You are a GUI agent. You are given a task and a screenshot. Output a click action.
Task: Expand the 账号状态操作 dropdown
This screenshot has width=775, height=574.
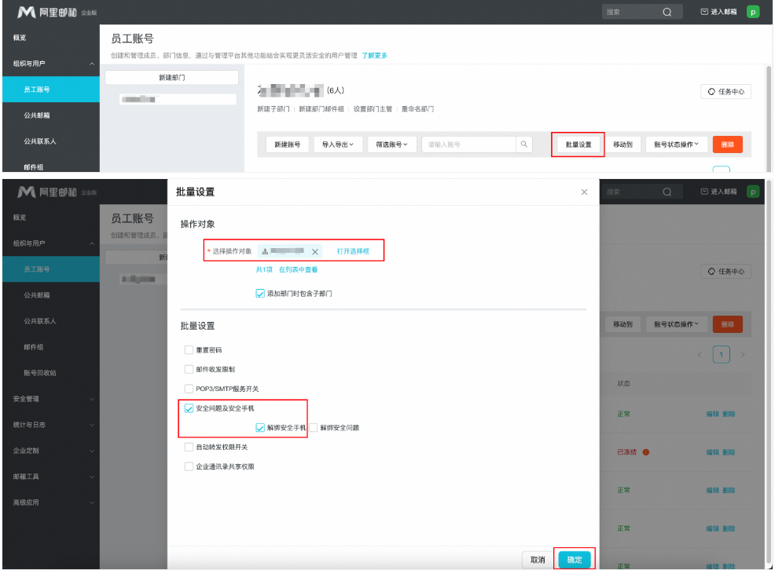[676, 144]
